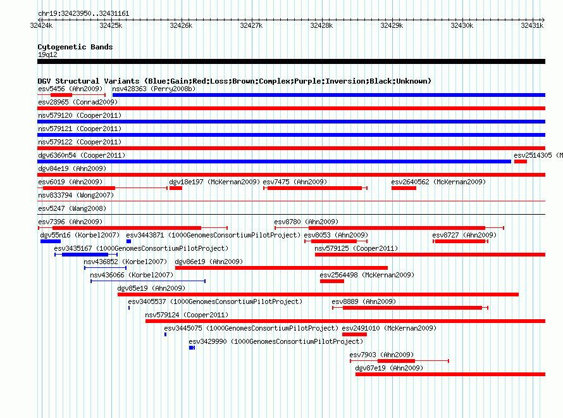Select the nsv579125 (Cooper2011) label
Screen dimensions: 563x418
(356, 248)
